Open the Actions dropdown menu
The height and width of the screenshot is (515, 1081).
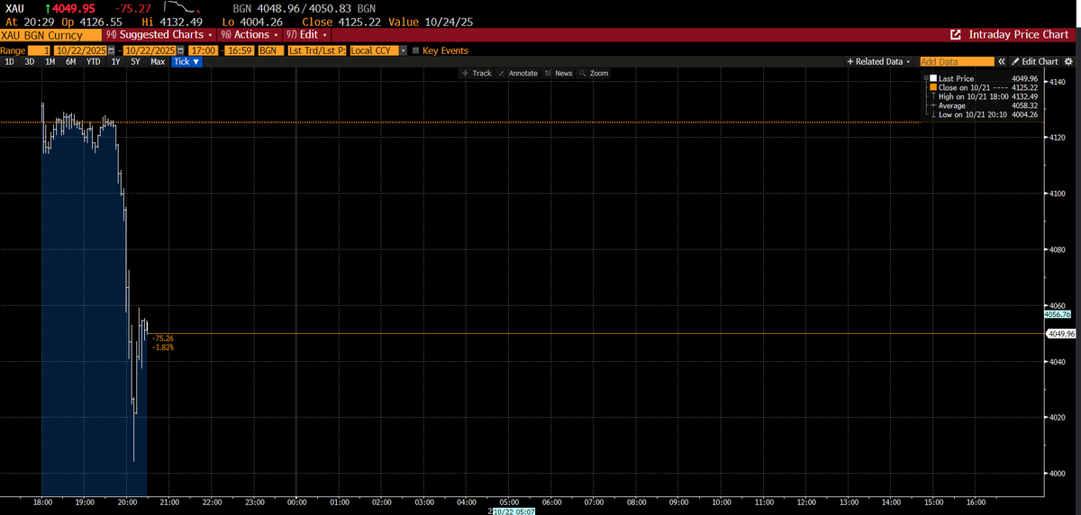(x=250, y=34)
